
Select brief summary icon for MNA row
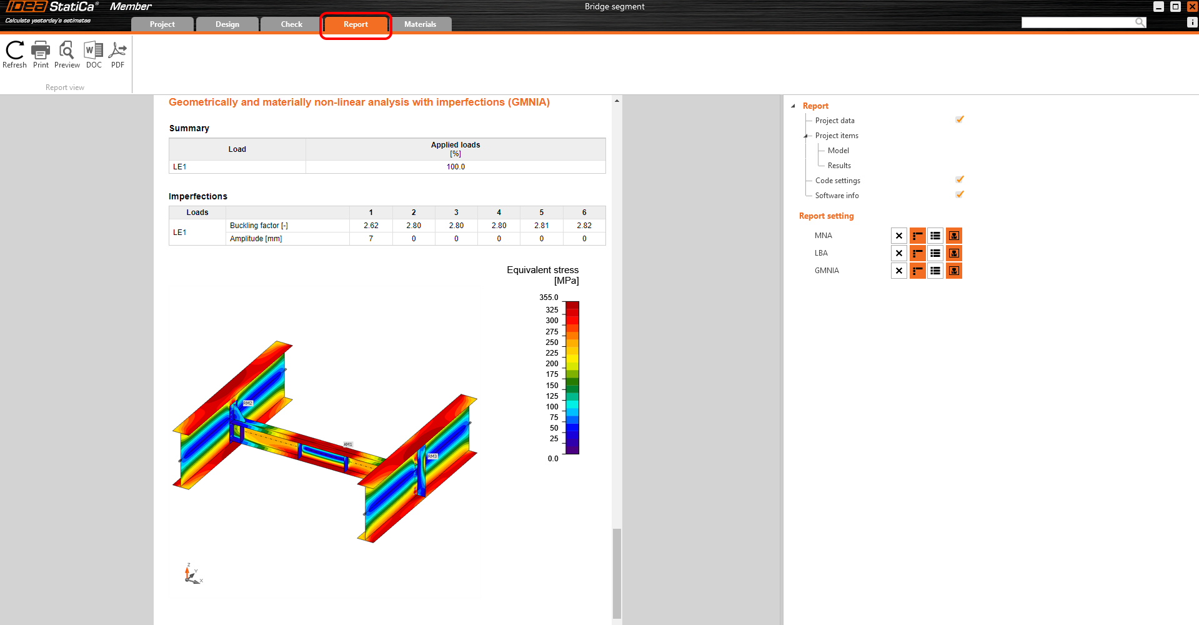pyautogui.click(x=917, y=236)
